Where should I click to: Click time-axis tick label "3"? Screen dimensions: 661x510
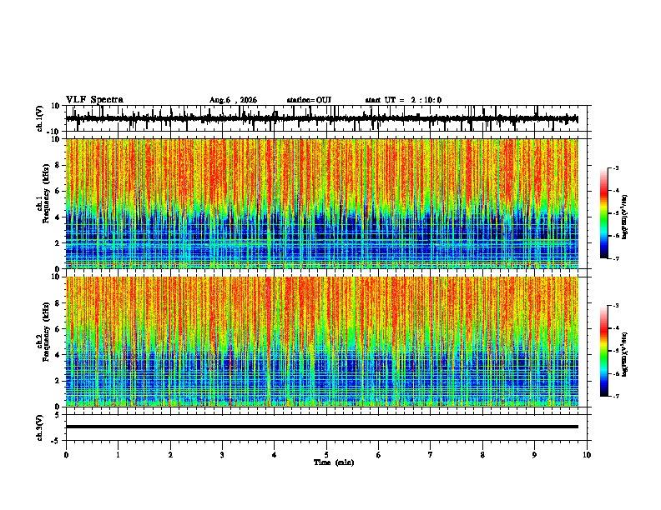[222, 455]
